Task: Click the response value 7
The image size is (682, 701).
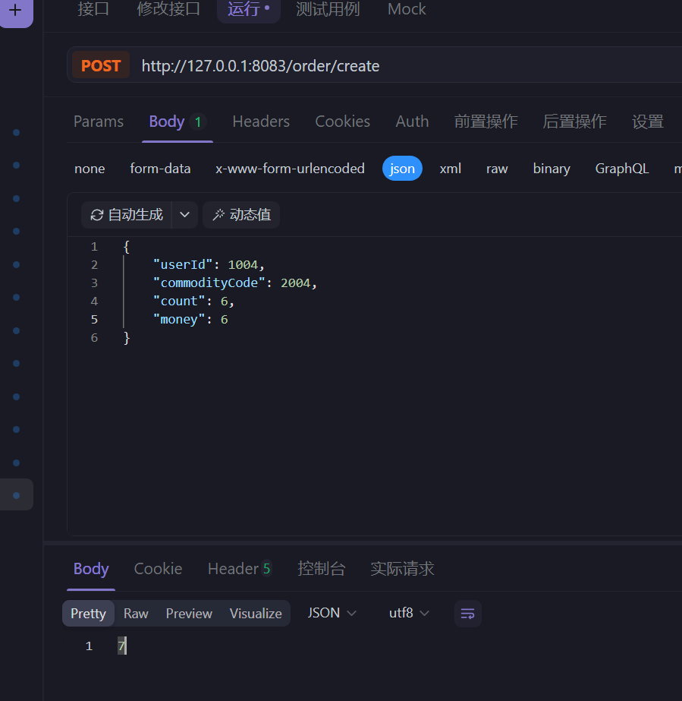Action: (x=121, y=646)
